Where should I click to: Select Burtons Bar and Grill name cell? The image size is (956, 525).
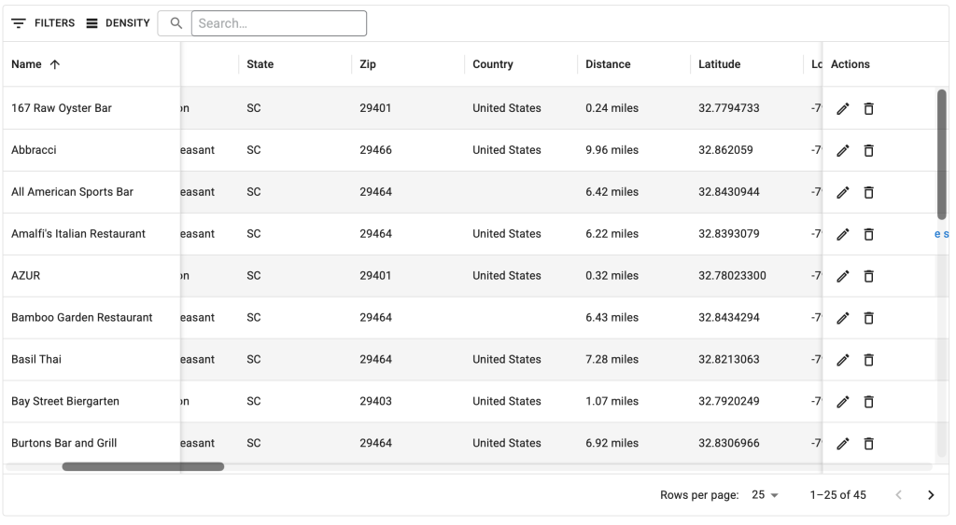click(x=91, y=443)
